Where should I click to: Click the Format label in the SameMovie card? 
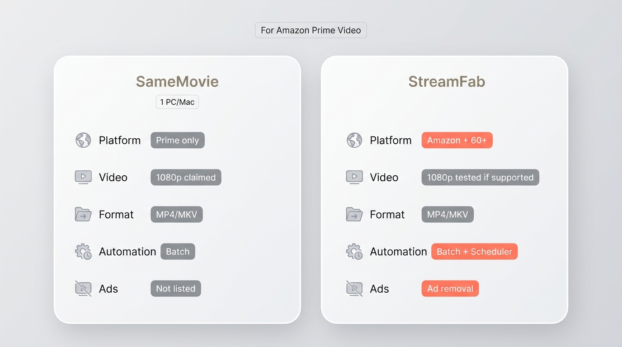(x=116, y=214)
